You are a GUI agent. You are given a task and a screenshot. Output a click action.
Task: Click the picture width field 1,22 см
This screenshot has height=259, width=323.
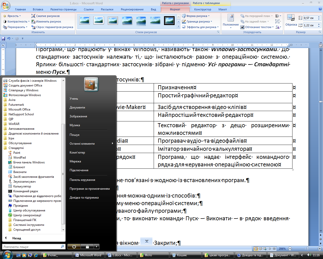[310, 25]
